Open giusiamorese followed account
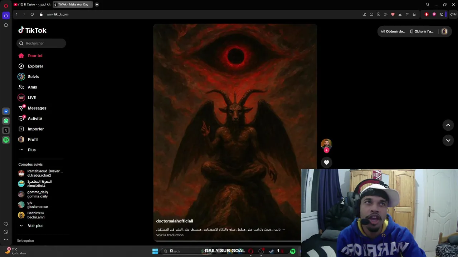Viewport: 458px width, 257px height. 33,205
